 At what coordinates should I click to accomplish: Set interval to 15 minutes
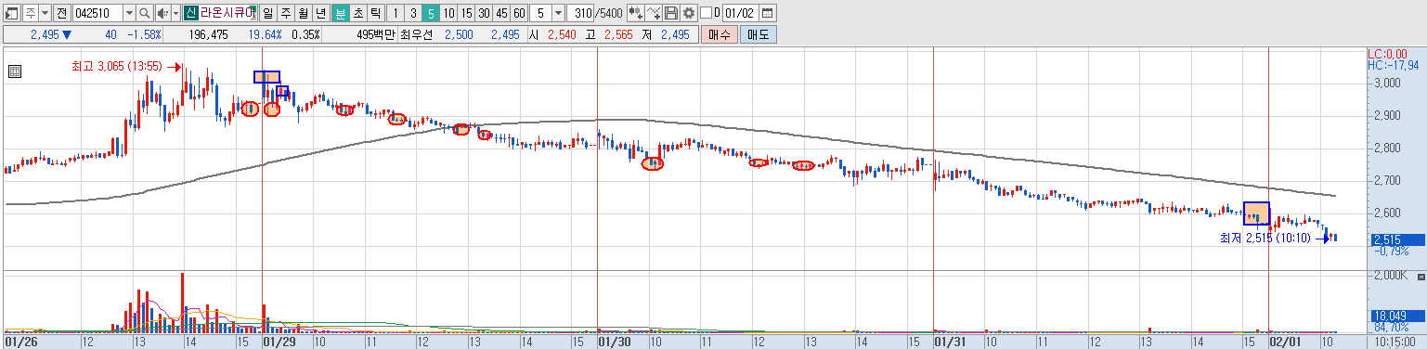[466, 14]
